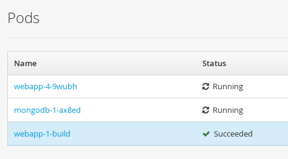The width and height of the screenshot is (288, 159).
Task: Open the mongodb-1-ax8ed pod link
Action: click(x=47, y=110)
